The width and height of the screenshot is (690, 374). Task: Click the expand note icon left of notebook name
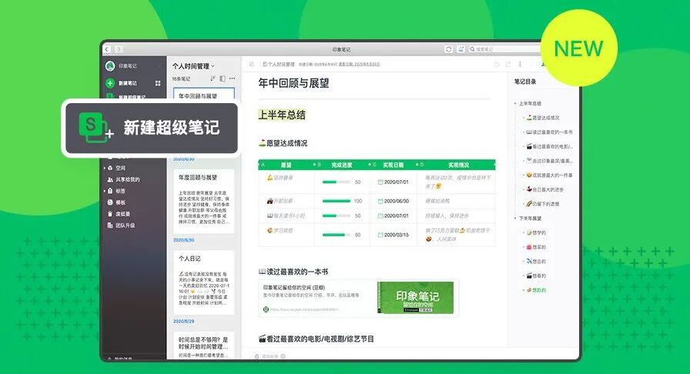[x=252, y=64]
